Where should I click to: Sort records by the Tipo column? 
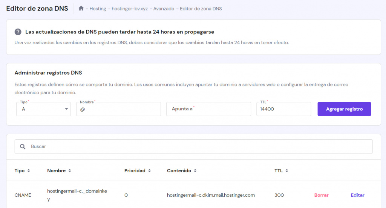(x=29, y=171)
